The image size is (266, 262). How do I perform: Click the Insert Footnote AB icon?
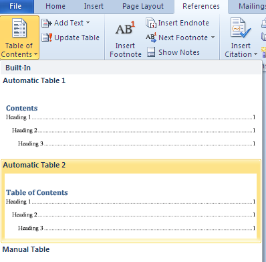[x=125, y=28]
